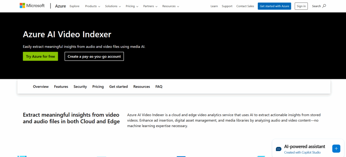Viewport: 346px width, 157px height.
Task: Select the Features tab
Action: pos(61,87)
